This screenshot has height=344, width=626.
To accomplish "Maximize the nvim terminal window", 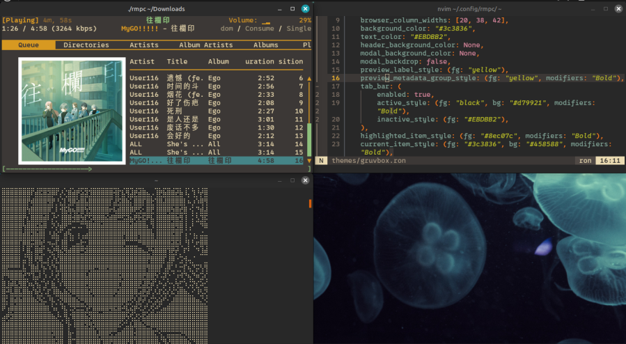I will tap(606, 9).
